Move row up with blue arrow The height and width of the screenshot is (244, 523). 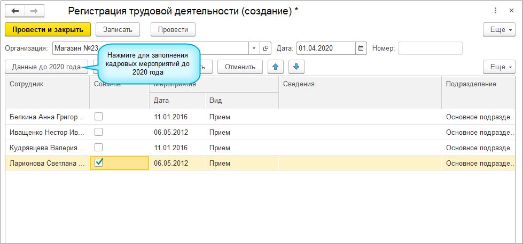coord(275,67)
